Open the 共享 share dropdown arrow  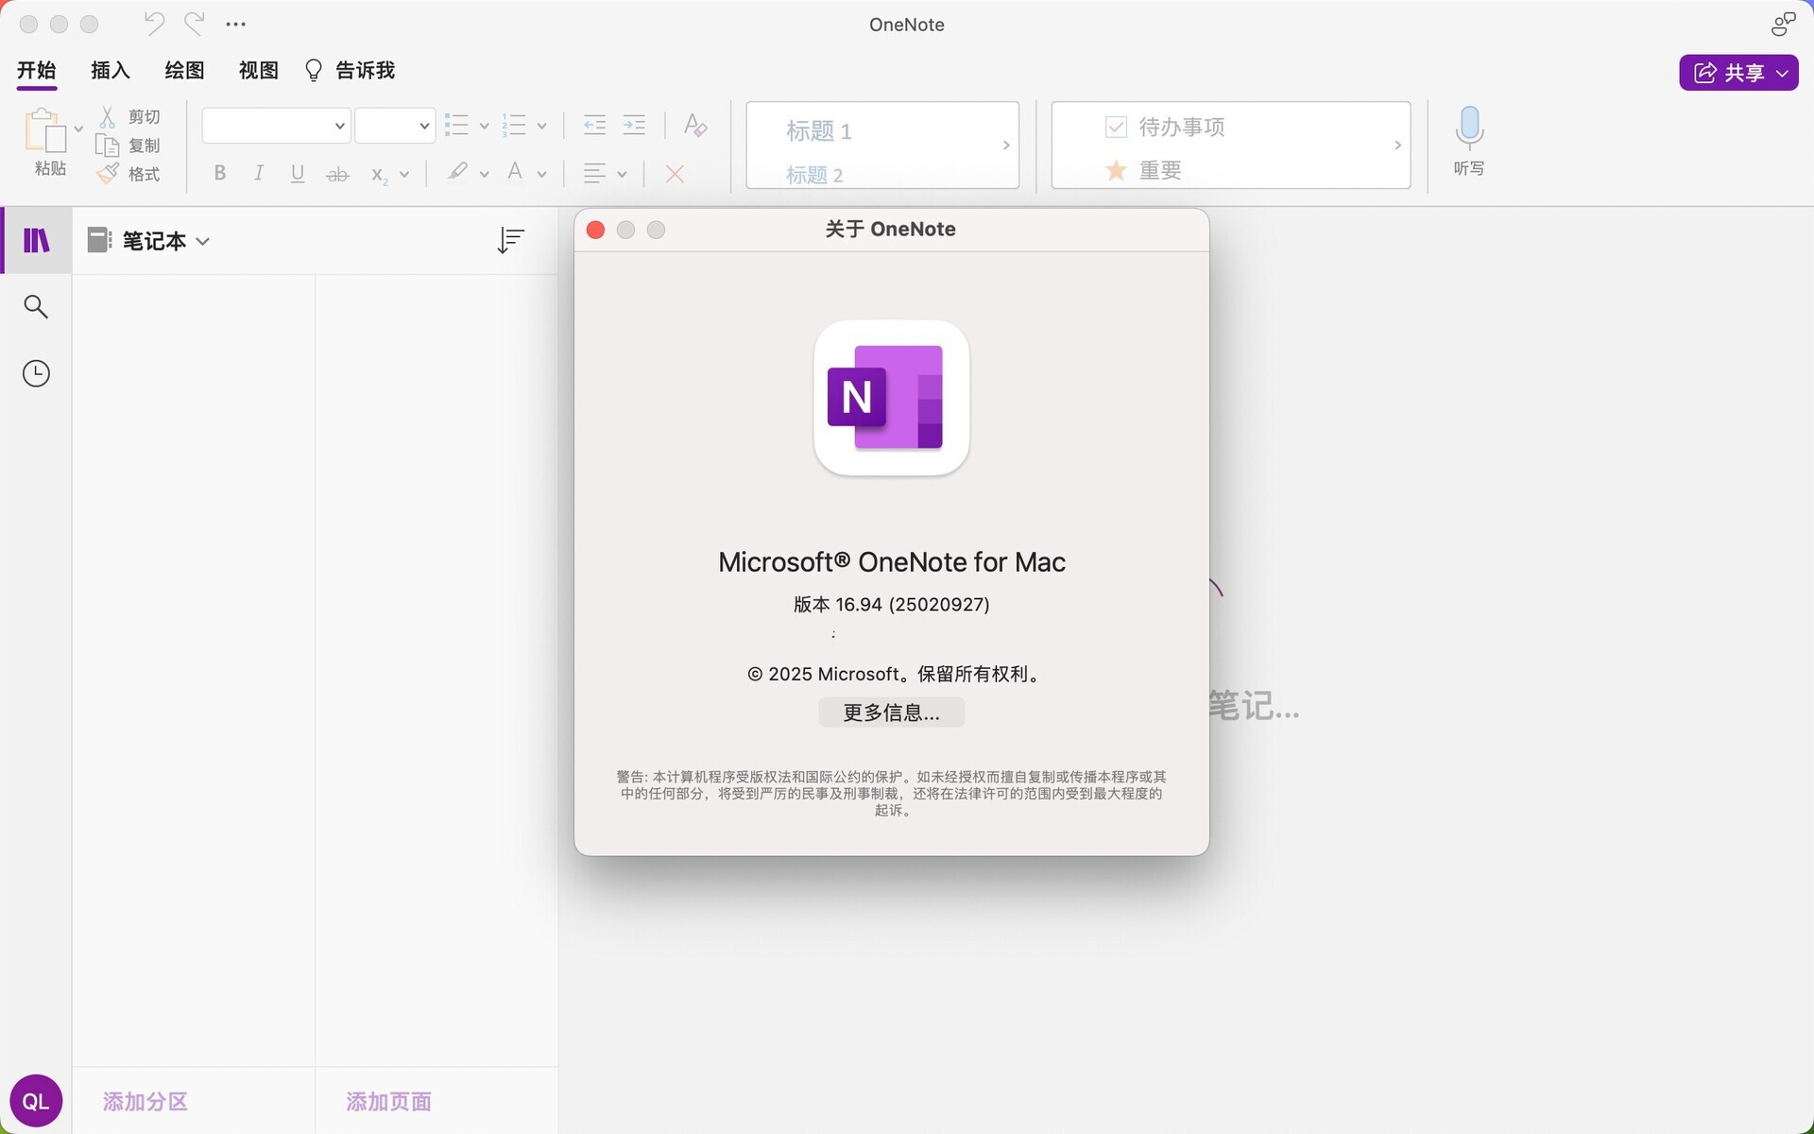[x=1782, y=73]
